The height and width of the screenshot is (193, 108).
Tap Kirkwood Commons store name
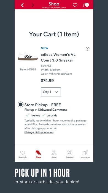pos(53,110)
